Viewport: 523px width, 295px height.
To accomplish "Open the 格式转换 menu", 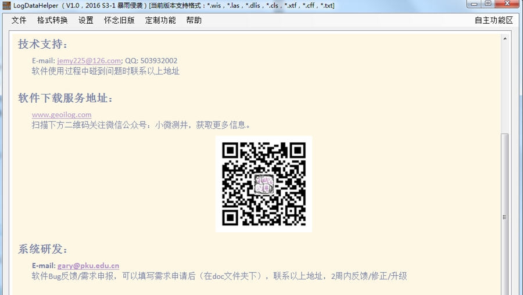I will (52, 20).
